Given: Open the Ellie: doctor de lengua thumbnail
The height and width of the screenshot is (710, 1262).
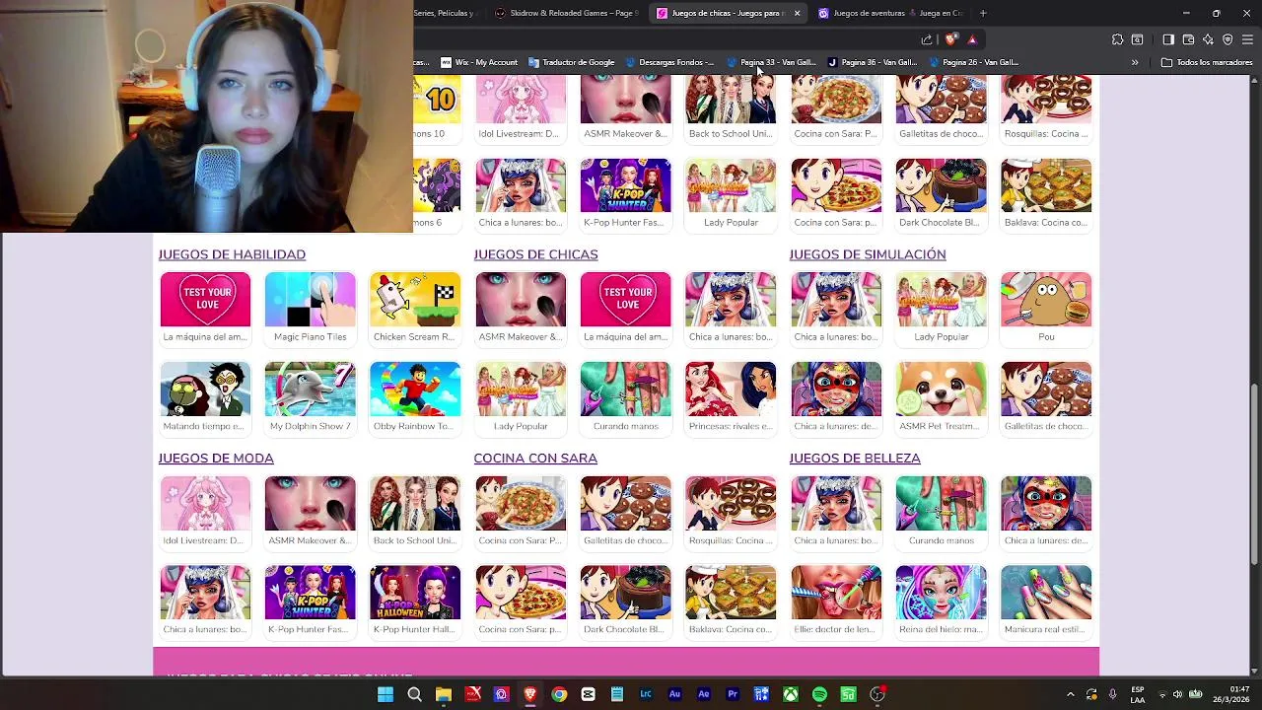Looking at the screenshot, I should pos(836,593).
